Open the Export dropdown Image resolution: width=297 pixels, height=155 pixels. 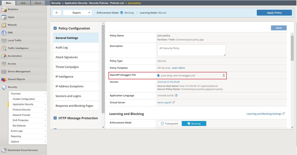point(77,13)
